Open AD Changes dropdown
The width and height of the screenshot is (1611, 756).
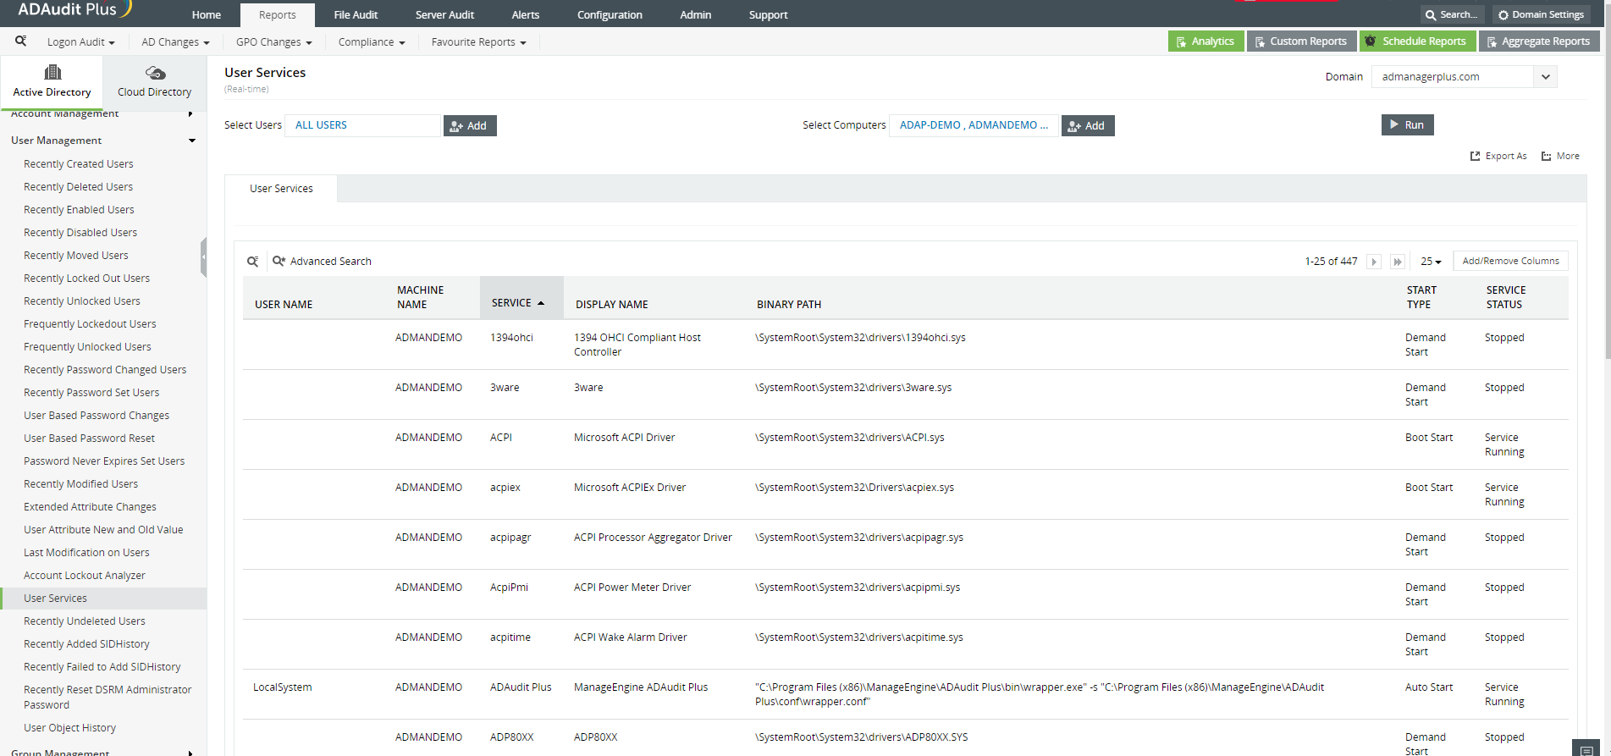point(175,41)
